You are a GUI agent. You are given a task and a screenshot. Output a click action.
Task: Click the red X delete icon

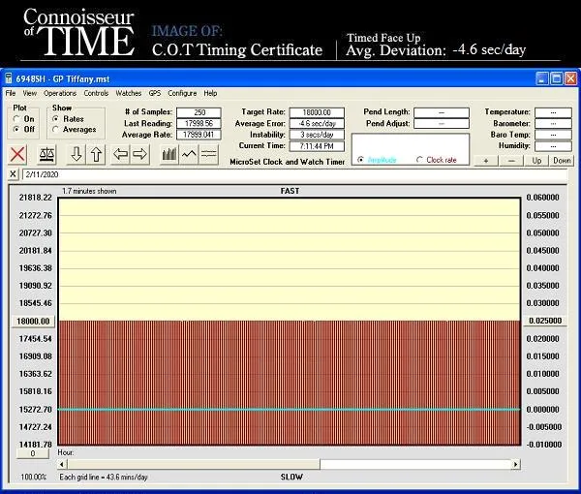click(17, 154)
